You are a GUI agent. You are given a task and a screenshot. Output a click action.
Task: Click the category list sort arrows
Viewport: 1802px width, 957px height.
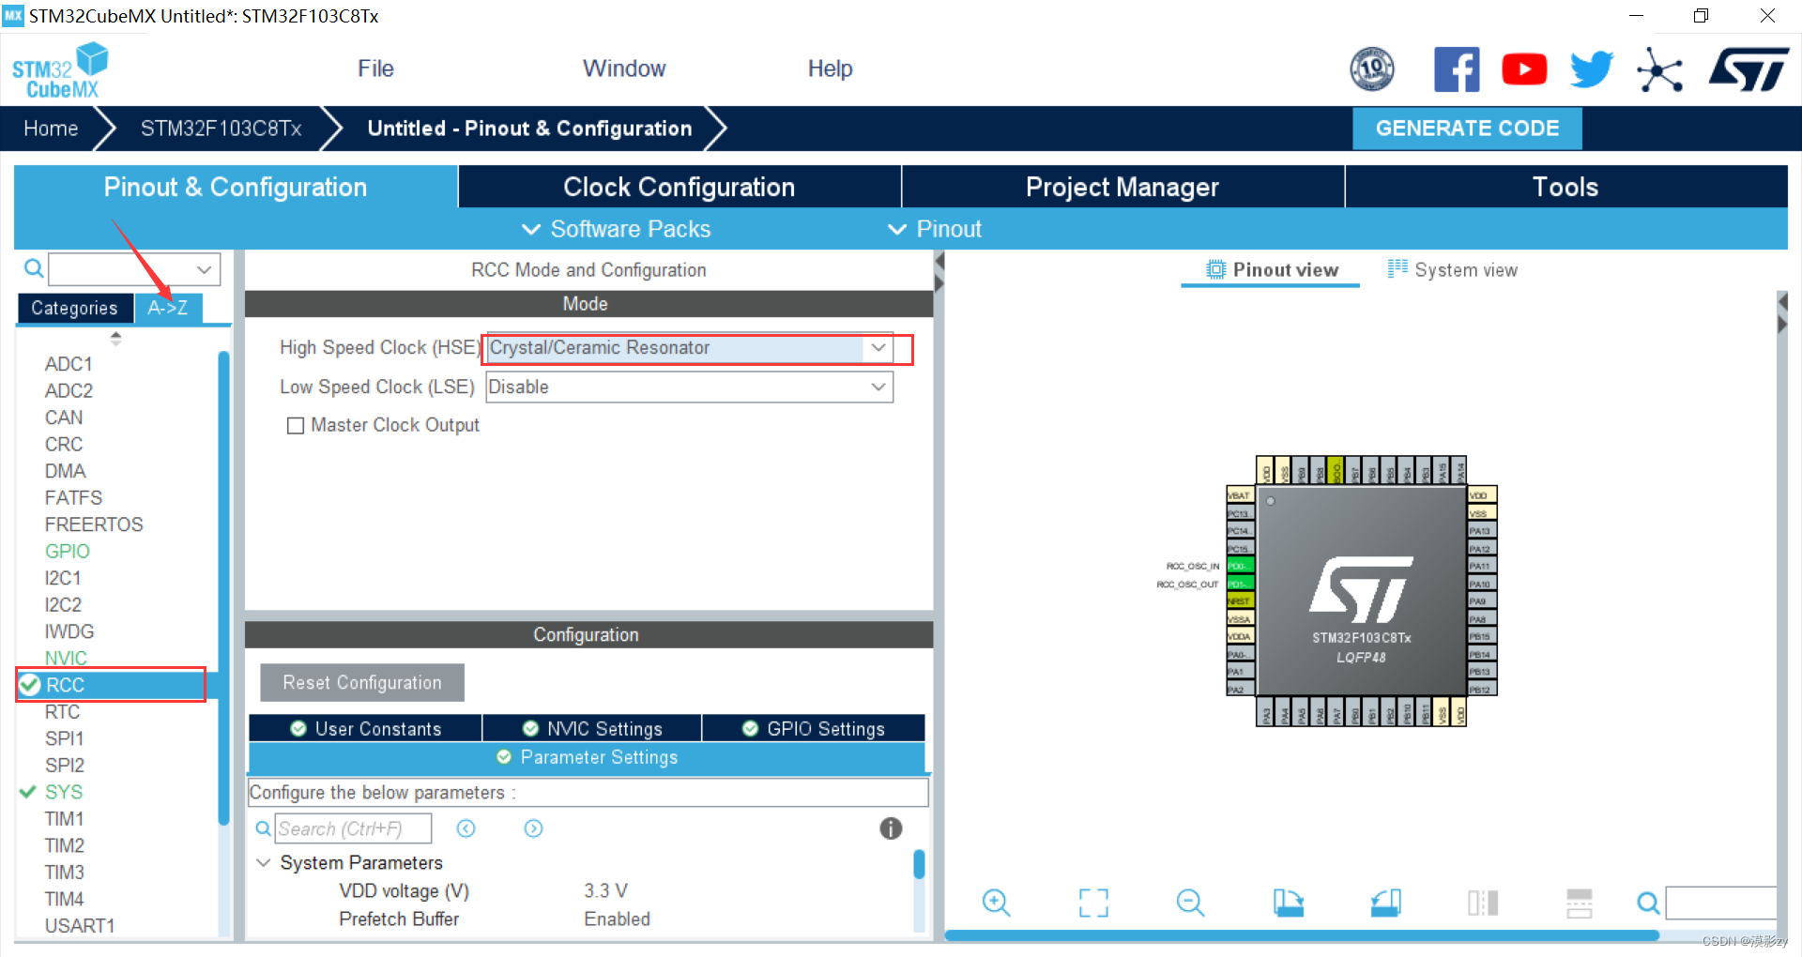115,338
